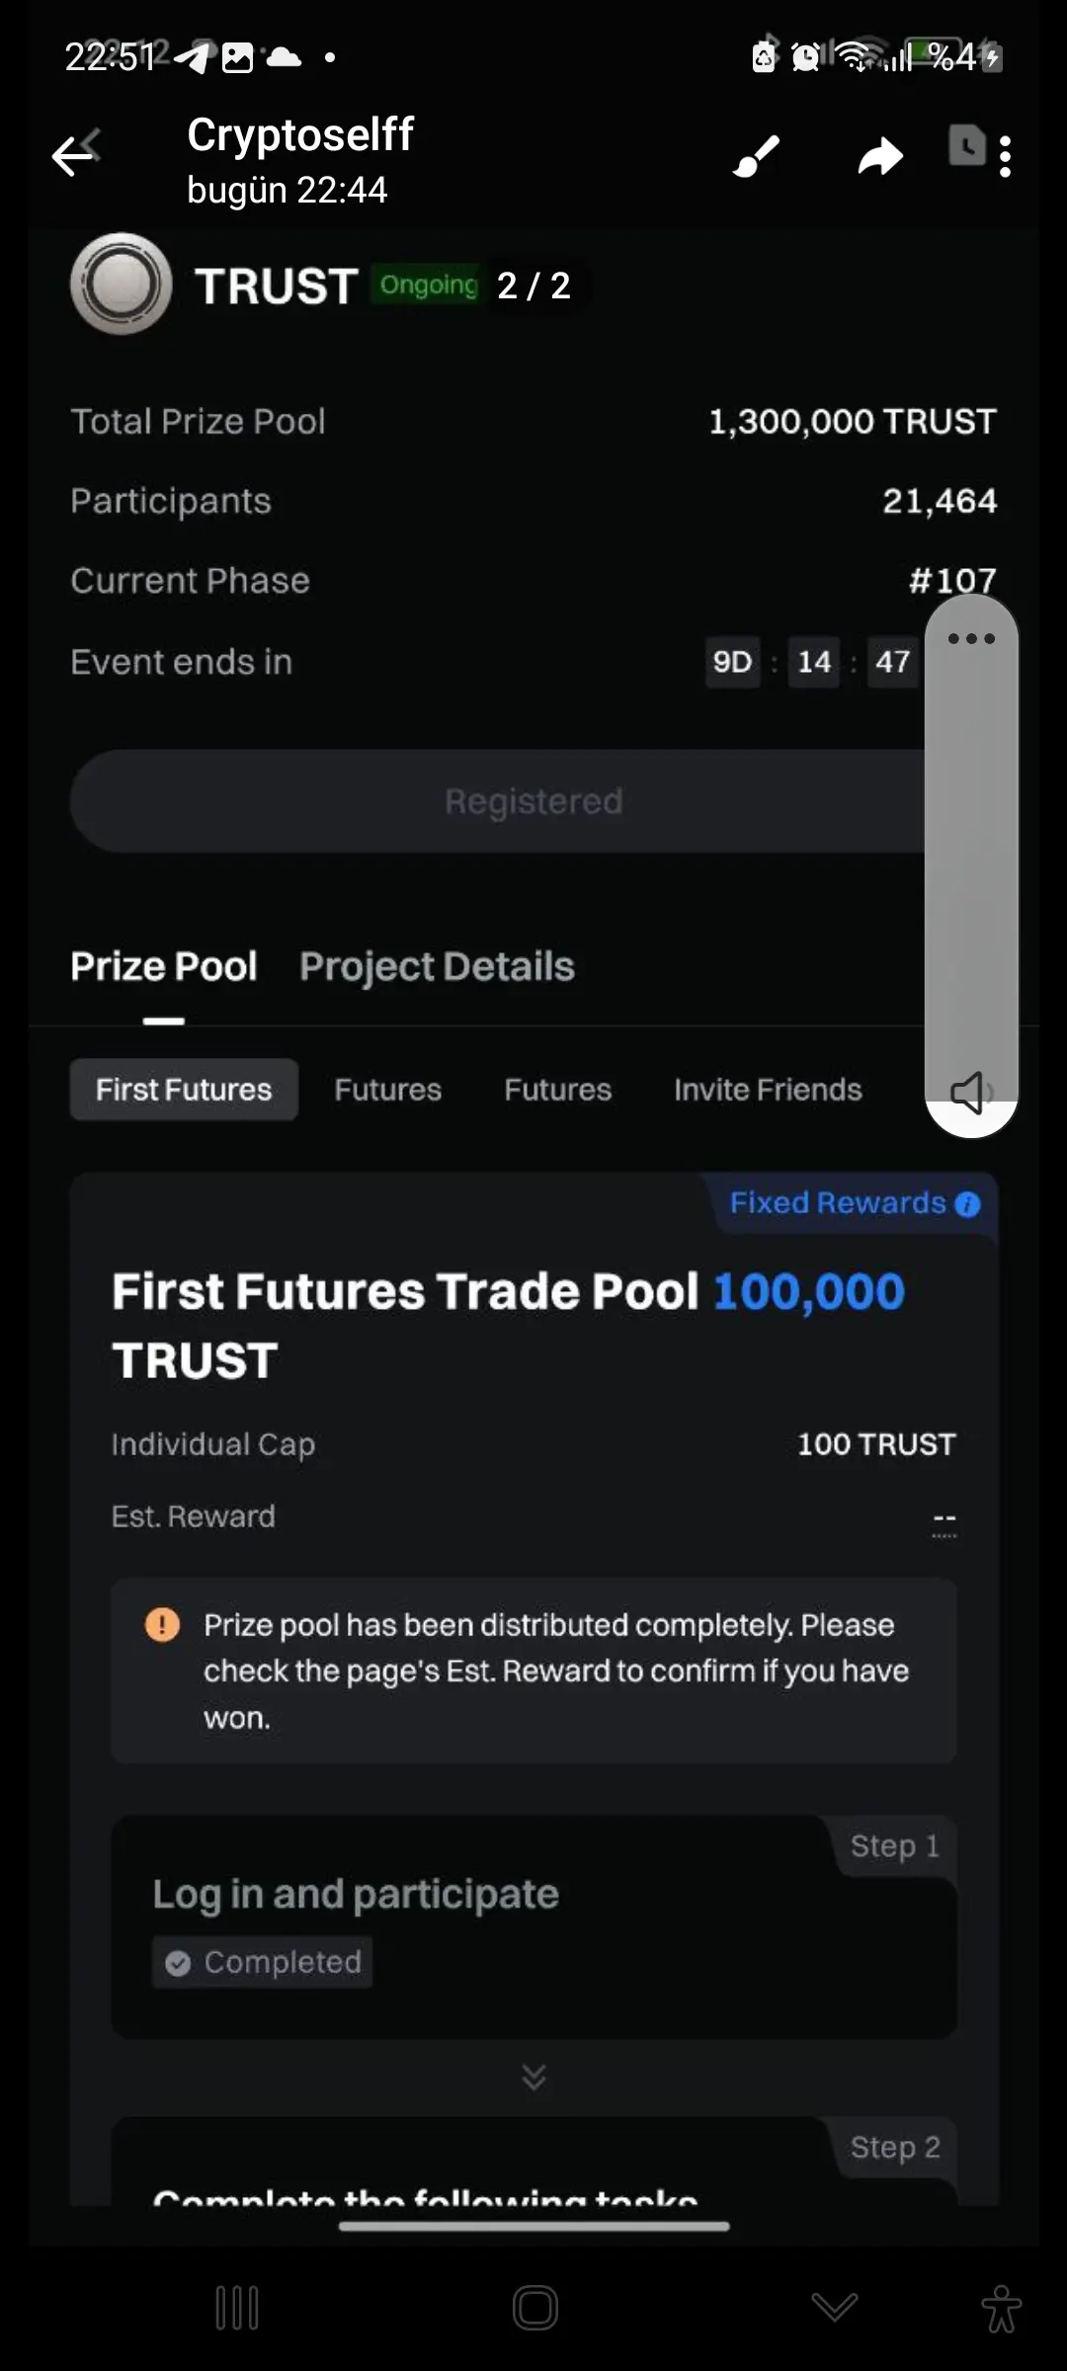
Task: Tap the share arrow icon
Action: tap(879, 156)
